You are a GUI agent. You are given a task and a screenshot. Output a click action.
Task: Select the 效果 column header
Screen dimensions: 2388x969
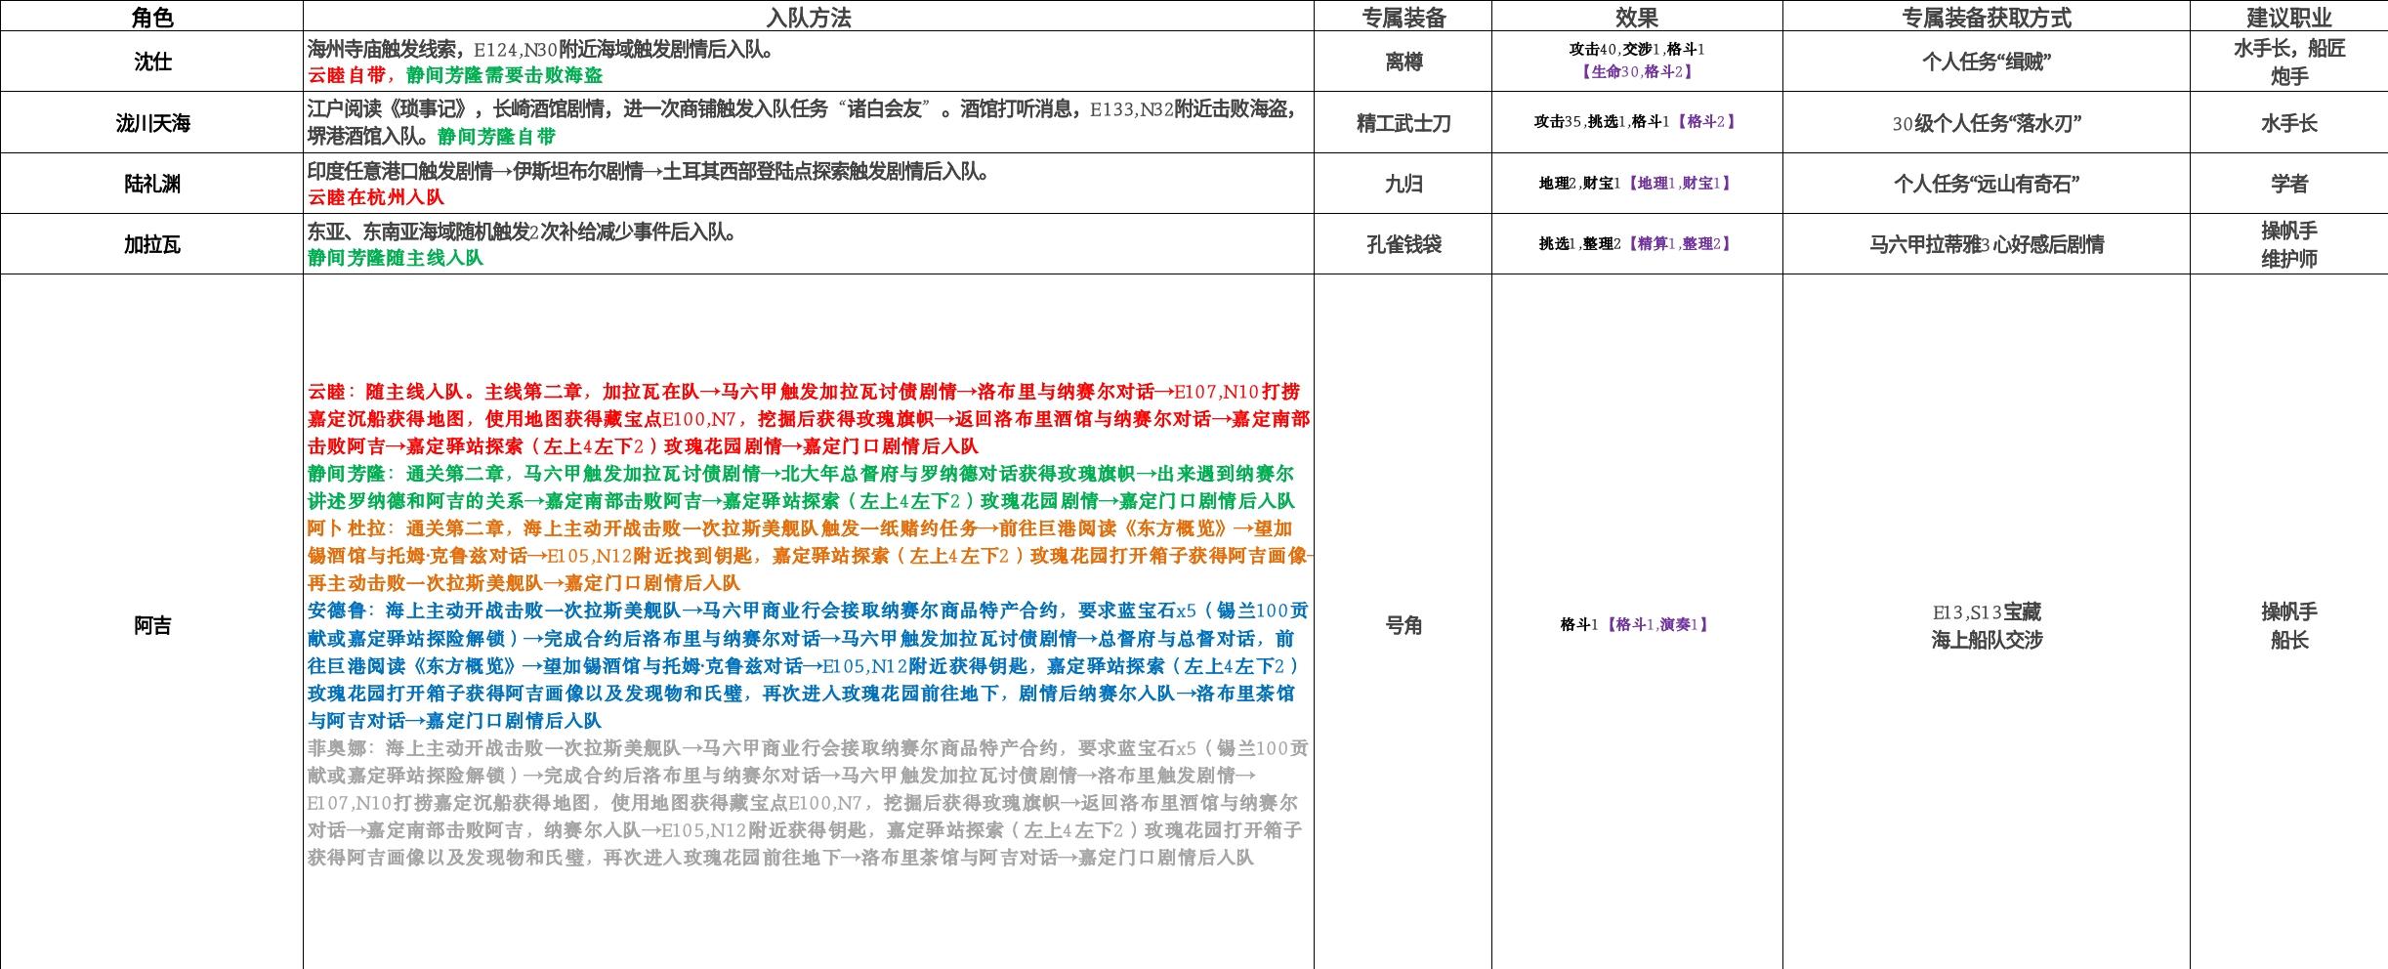1636,17
